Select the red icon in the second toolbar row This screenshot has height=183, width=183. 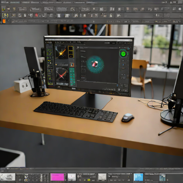click(x=36, y=15)
